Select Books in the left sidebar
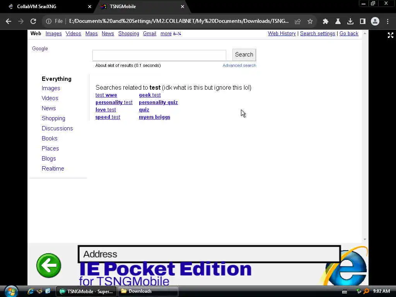 (49, 138)
